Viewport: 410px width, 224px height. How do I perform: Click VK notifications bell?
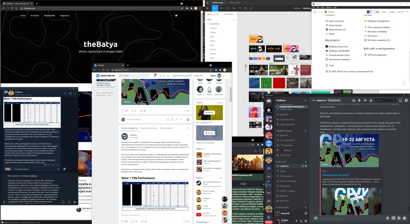(154, 76)
